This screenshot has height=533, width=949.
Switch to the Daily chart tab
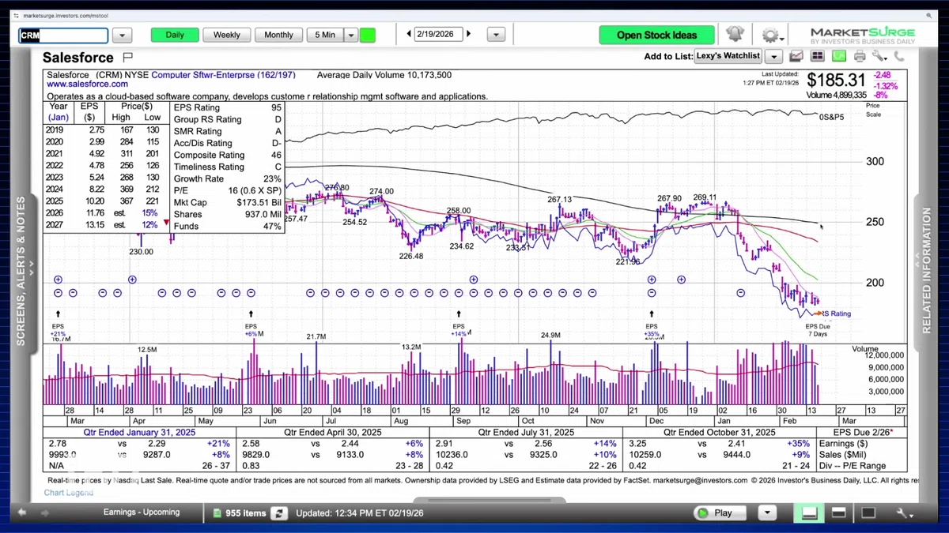[175, 35]
